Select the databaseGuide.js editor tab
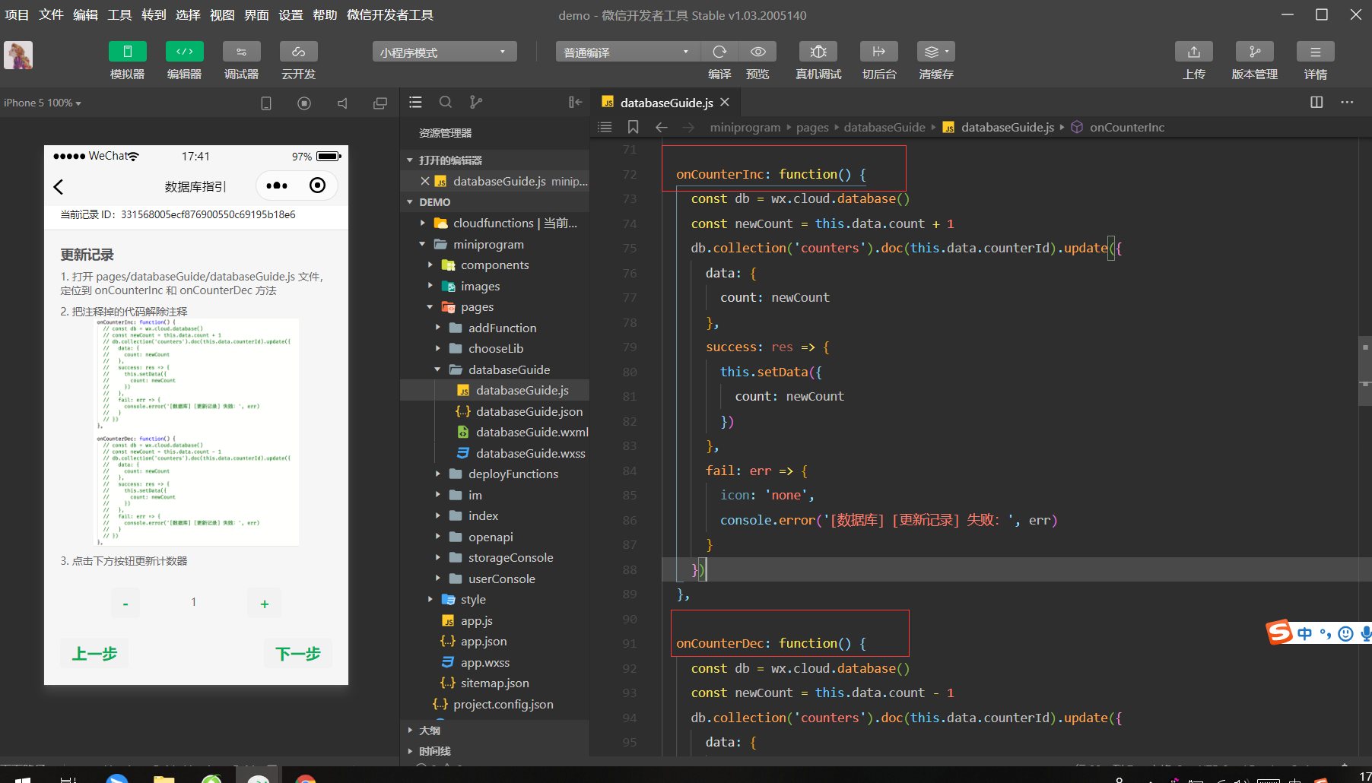This screenshot has height=783, width=1372. (x=666, y=103)
